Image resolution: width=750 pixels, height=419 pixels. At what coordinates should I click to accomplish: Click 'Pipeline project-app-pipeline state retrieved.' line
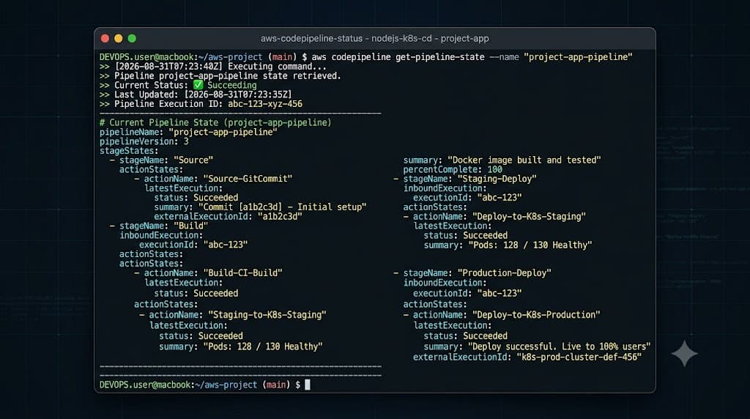click(x=228, y=75)
